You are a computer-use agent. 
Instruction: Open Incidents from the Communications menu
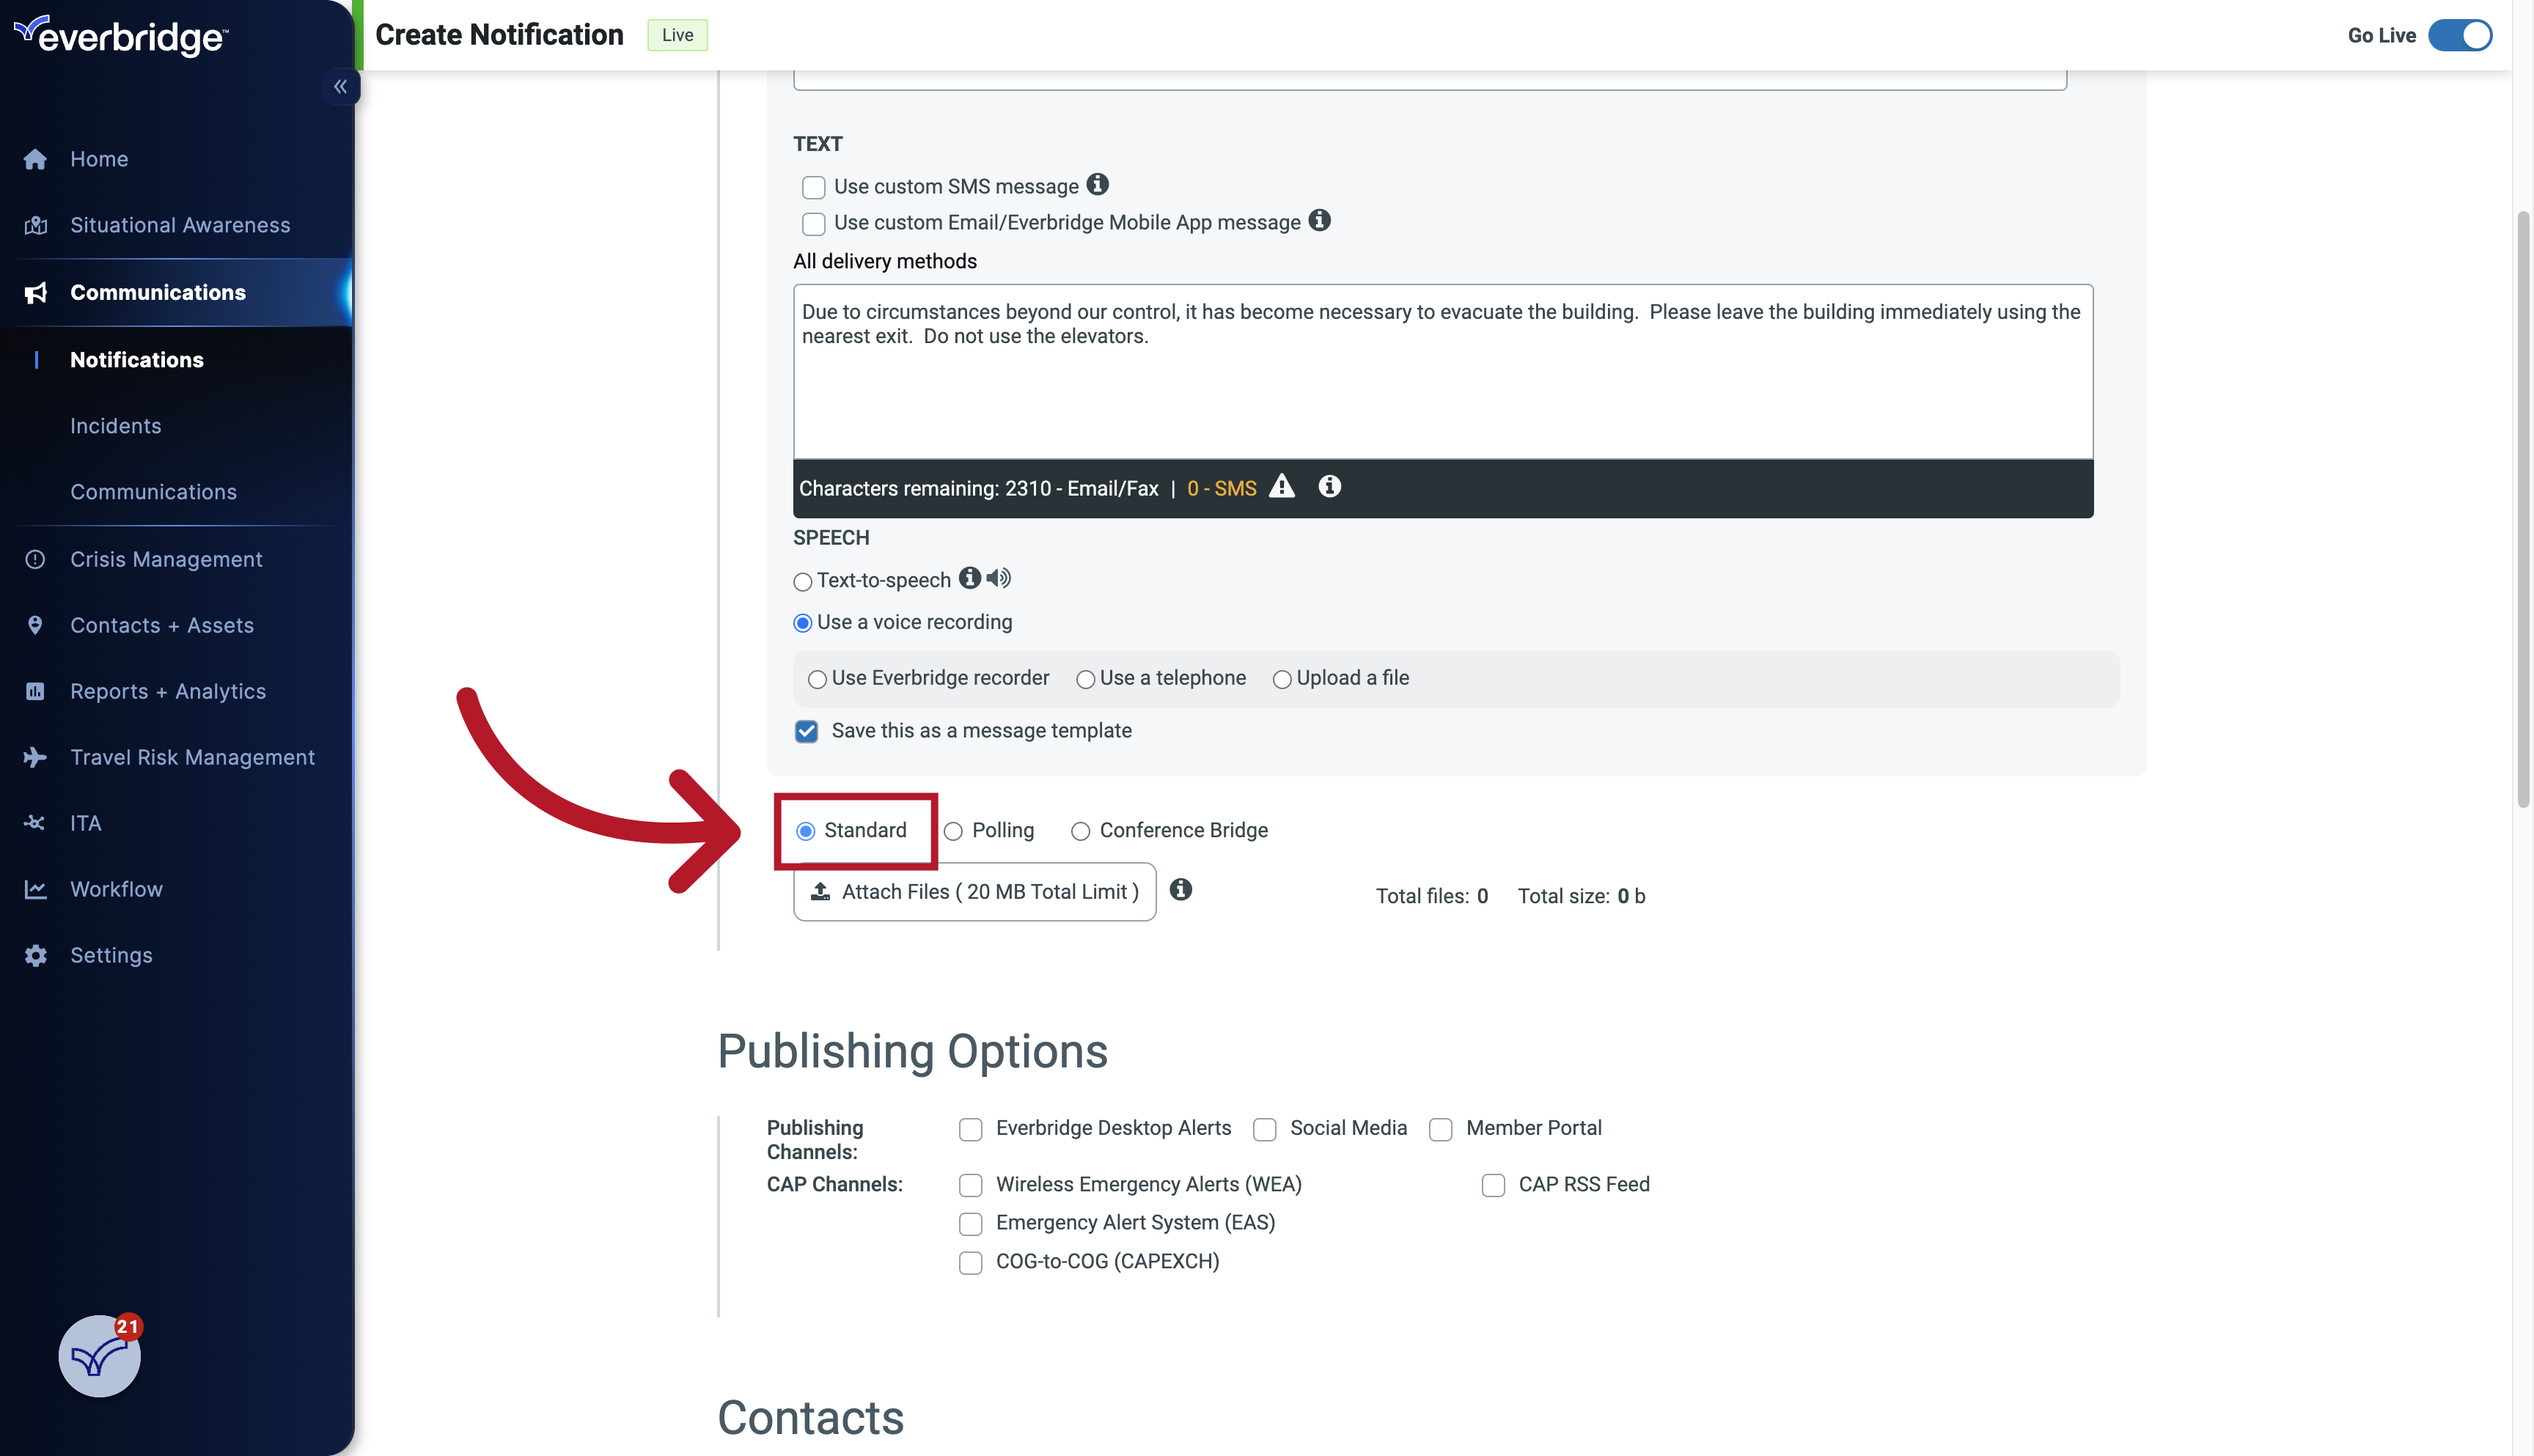point(116,425)
